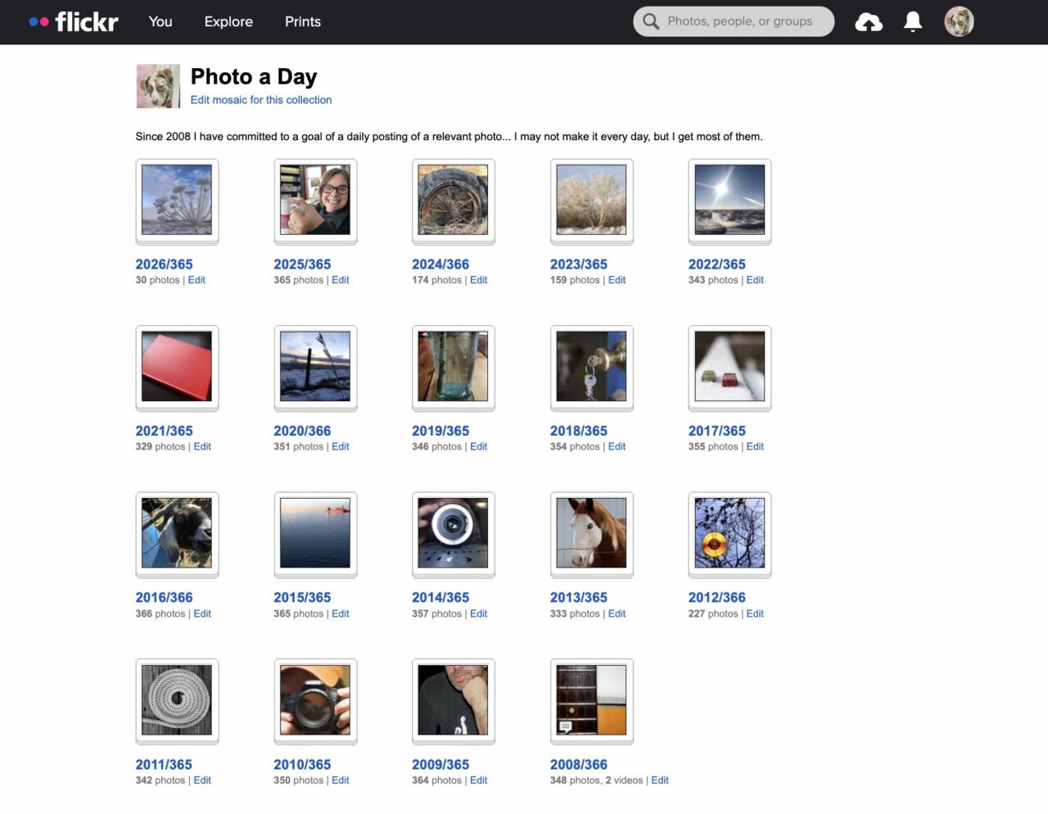
Task: Click the rope coil thumbnail for 2011/365
Action: click(176, 699)
